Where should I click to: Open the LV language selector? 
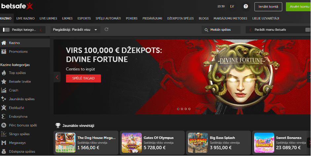coord(232,6)
